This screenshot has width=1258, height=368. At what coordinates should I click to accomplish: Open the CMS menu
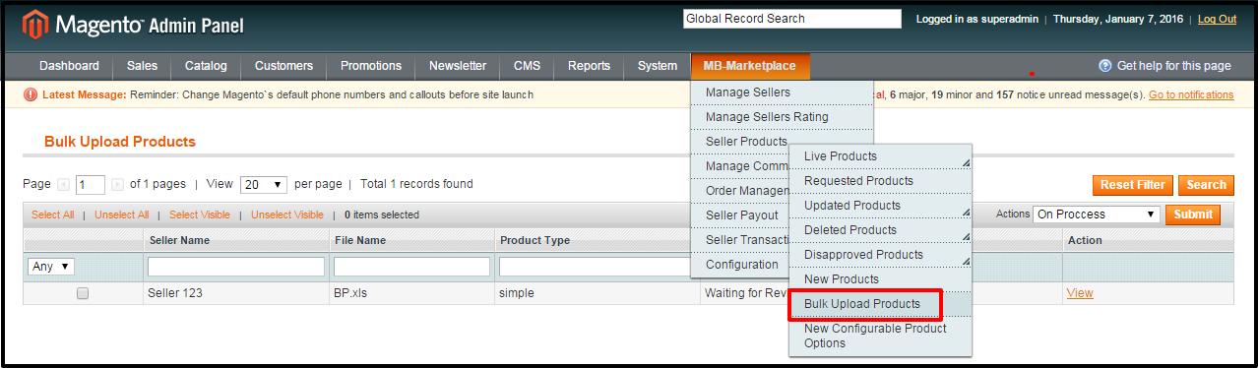527,66
